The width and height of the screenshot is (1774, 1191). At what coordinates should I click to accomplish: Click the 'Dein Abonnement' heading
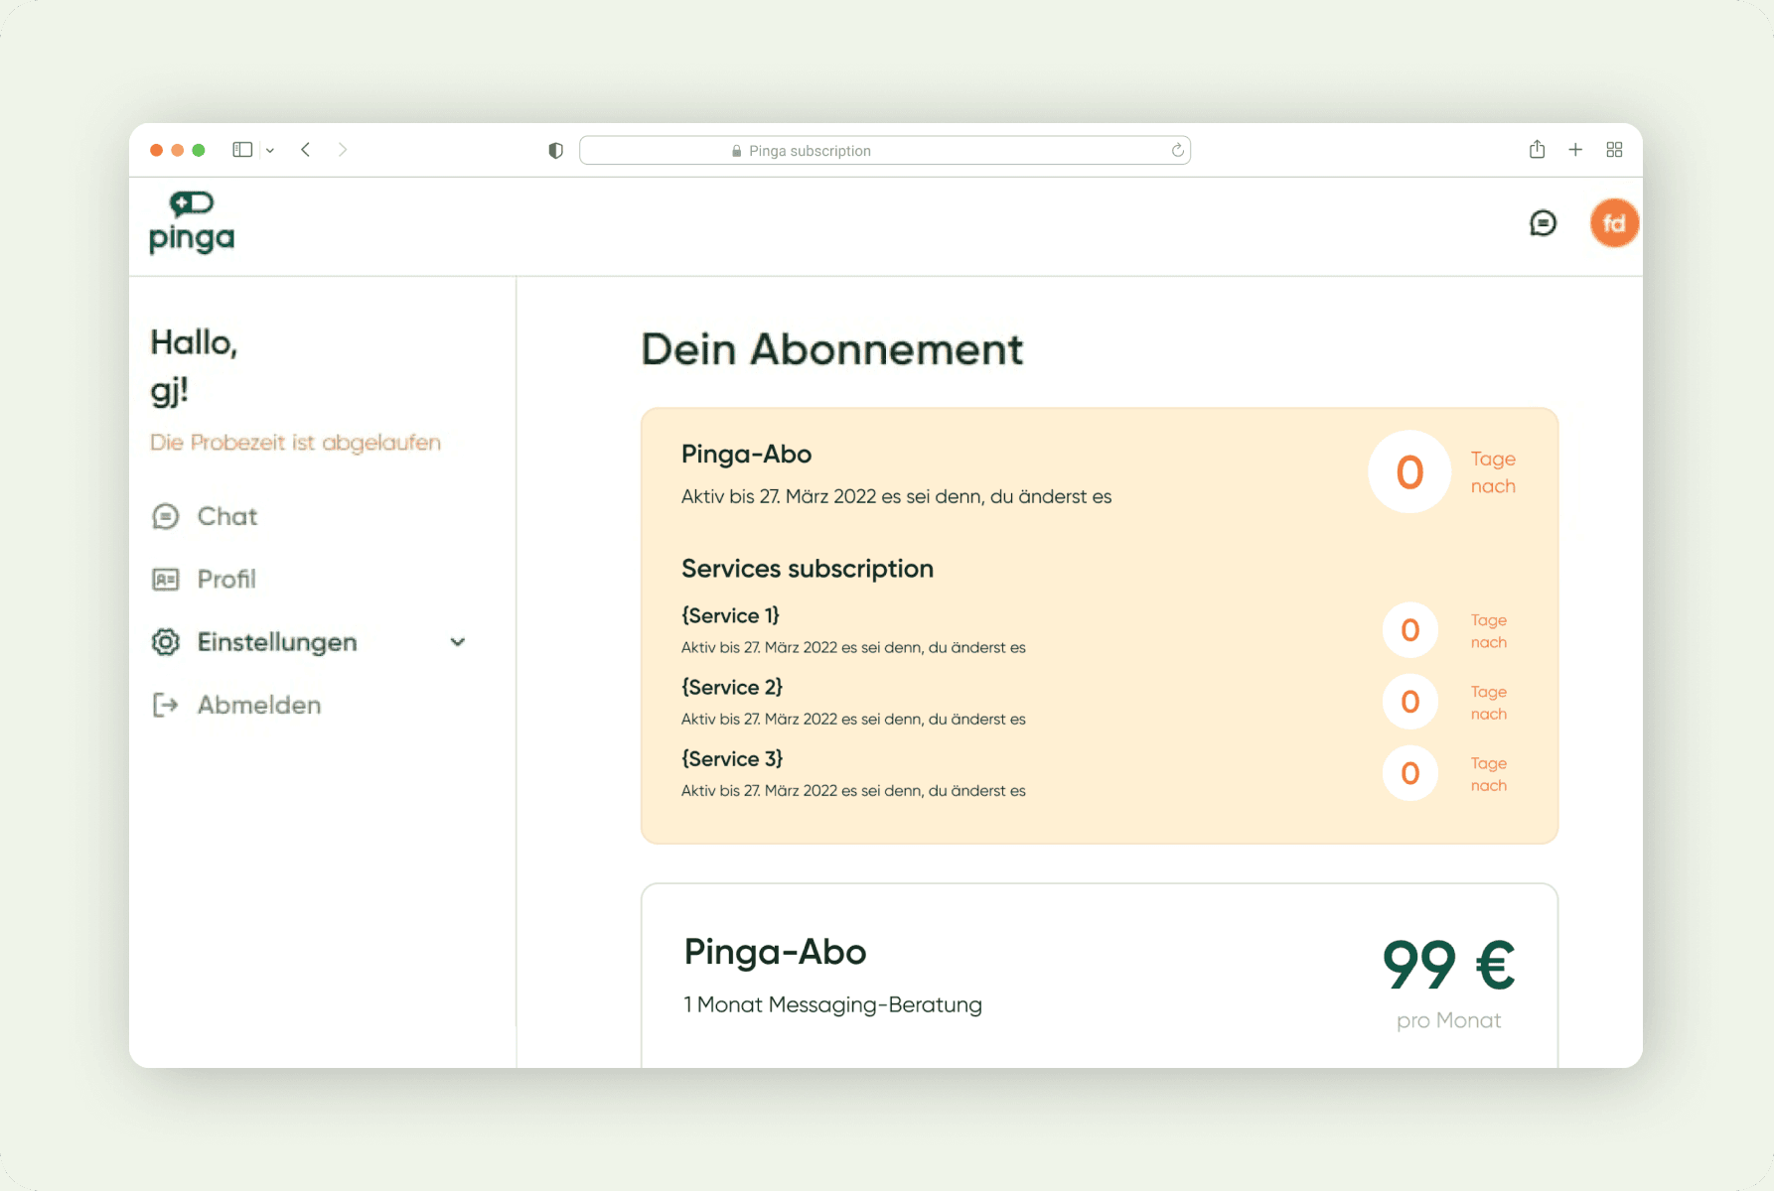click(831, 349)
